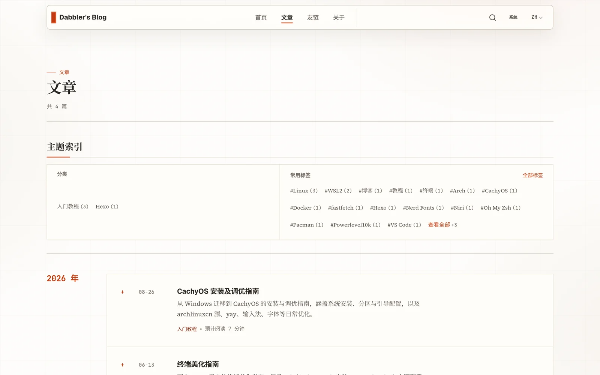The height and width of the screenshot is (375, 600).
Task: Open the 友链 nav item
Action: pos(313,17)
